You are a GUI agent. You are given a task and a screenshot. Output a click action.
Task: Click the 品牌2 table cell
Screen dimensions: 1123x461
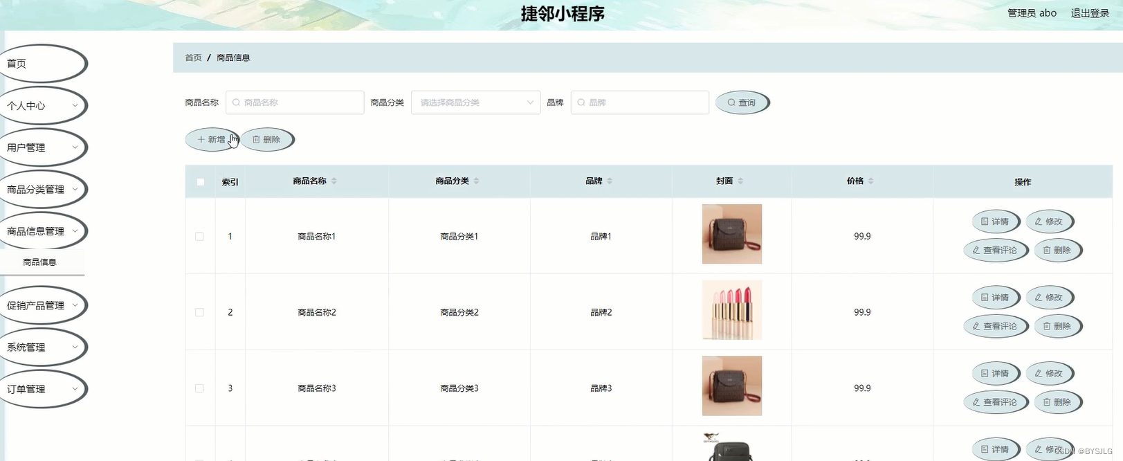(x=601, y=313)
